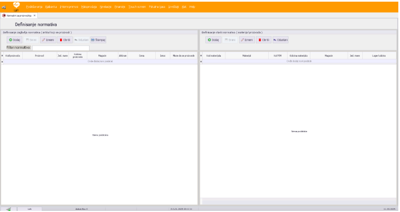Screen dimensions: 400x212
Task: Click the plug icon in the status bar
Action: pyautogui.click(x=9, y=209)
